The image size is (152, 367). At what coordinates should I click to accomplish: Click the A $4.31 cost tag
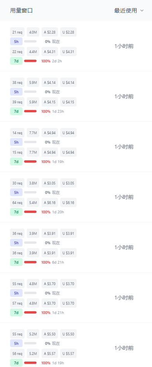[50, 51]
